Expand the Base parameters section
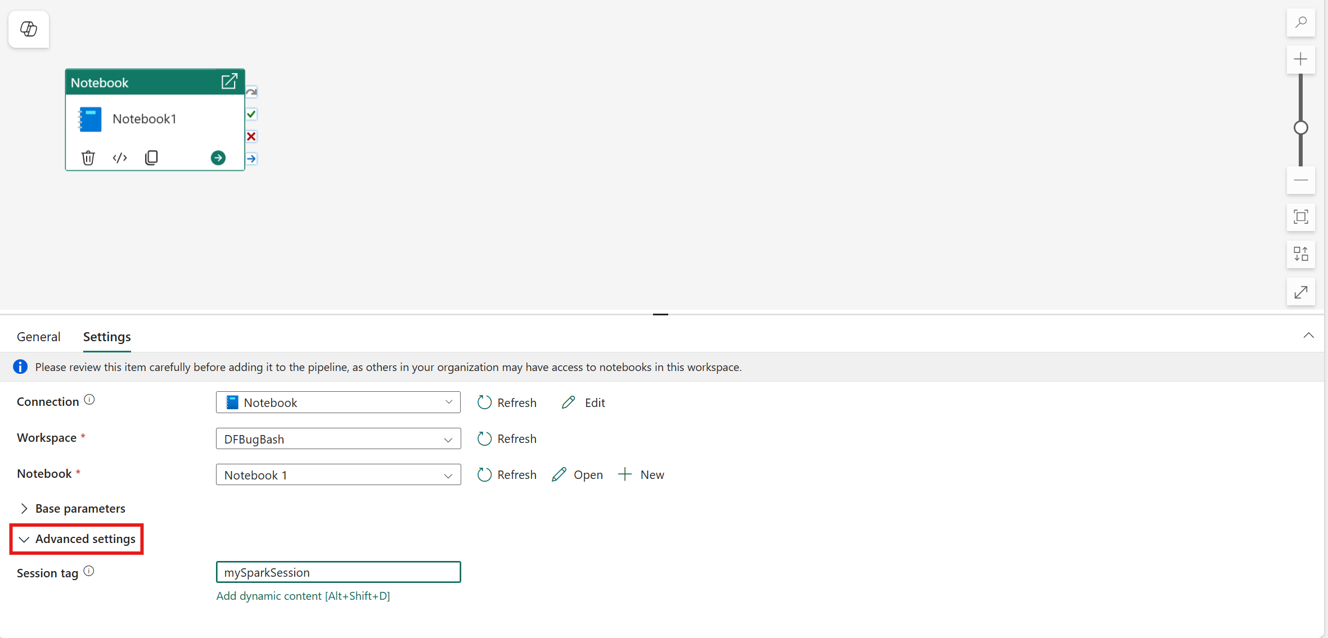The height and width of the screenshot is (638, 1328). coord(80,508)
